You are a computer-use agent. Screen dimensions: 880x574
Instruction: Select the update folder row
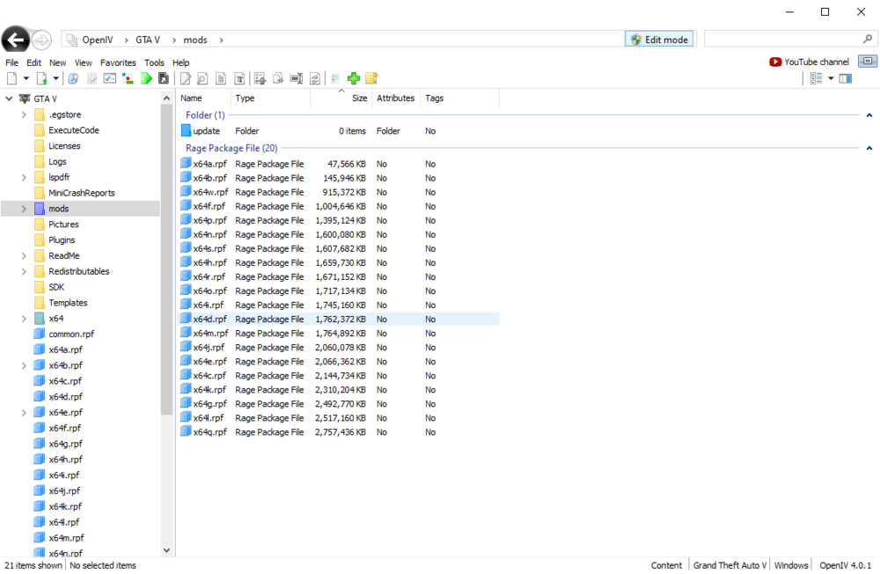click(x=340, y=131)
